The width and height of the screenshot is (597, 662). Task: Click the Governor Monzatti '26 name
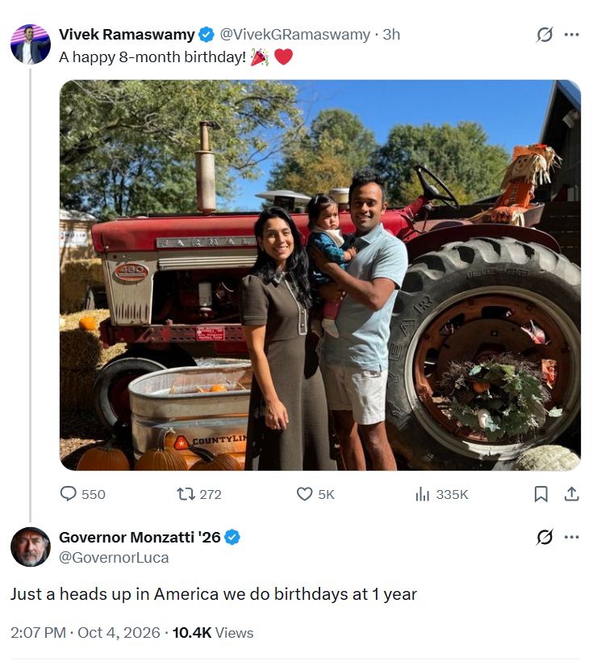coord(140,537)
